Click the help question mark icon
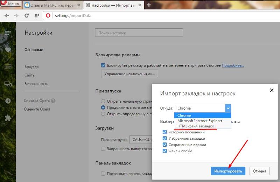280x182 pixels. [x=53, y=101]
